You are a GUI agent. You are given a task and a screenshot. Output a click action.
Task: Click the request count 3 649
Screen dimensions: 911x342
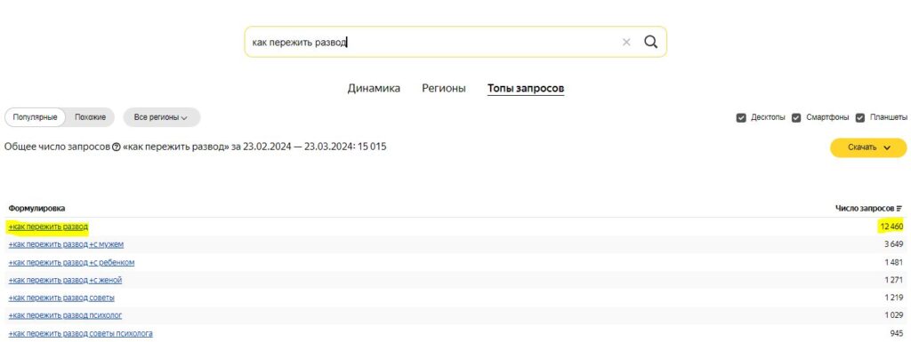tap(893, 244)
